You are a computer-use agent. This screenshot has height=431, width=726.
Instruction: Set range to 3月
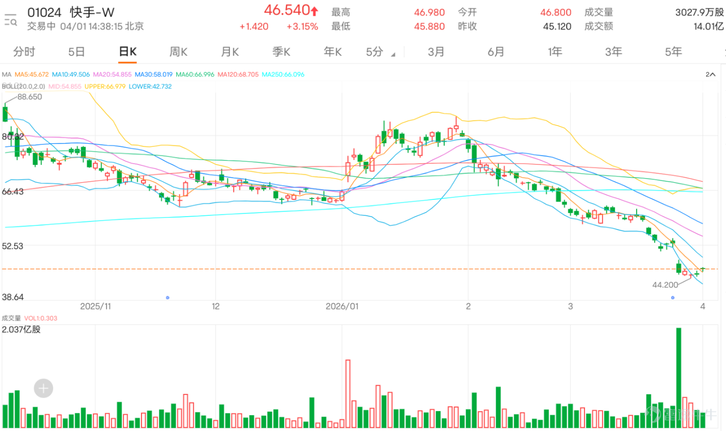click(436, 52)
